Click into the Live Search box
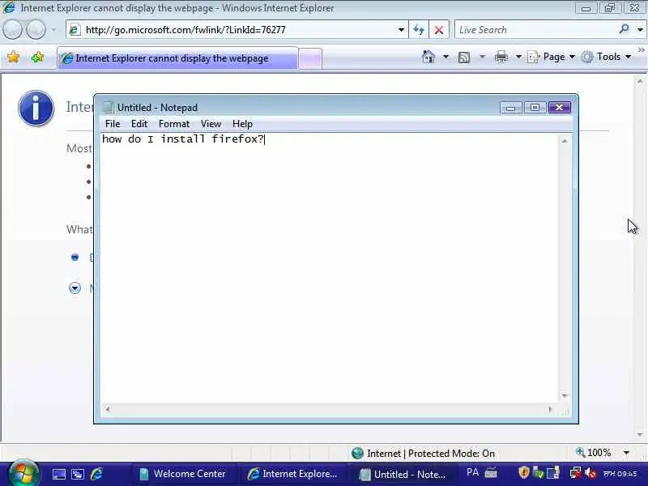648x486 pixels. click(535, 30)
